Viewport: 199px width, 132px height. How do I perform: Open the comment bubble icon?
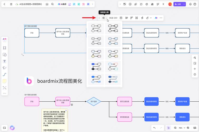(141, 4)
